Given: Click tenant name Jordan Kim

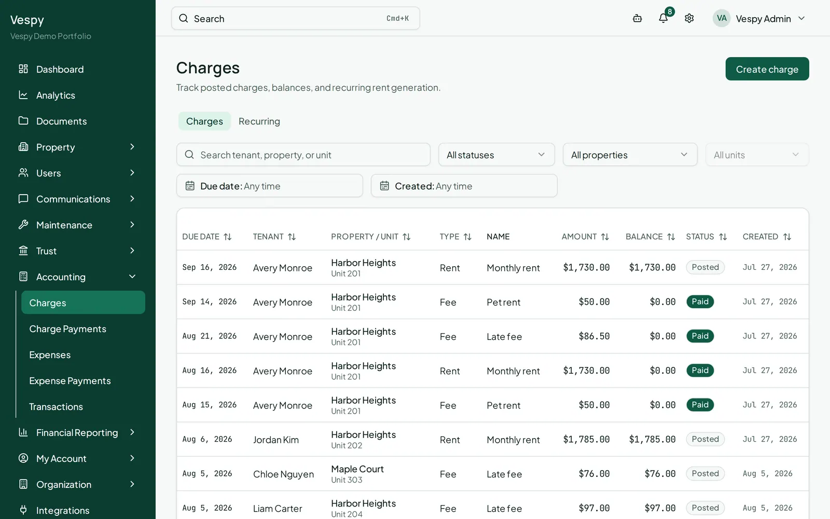Looking at the screenshot, I should [x=276, y=440].
